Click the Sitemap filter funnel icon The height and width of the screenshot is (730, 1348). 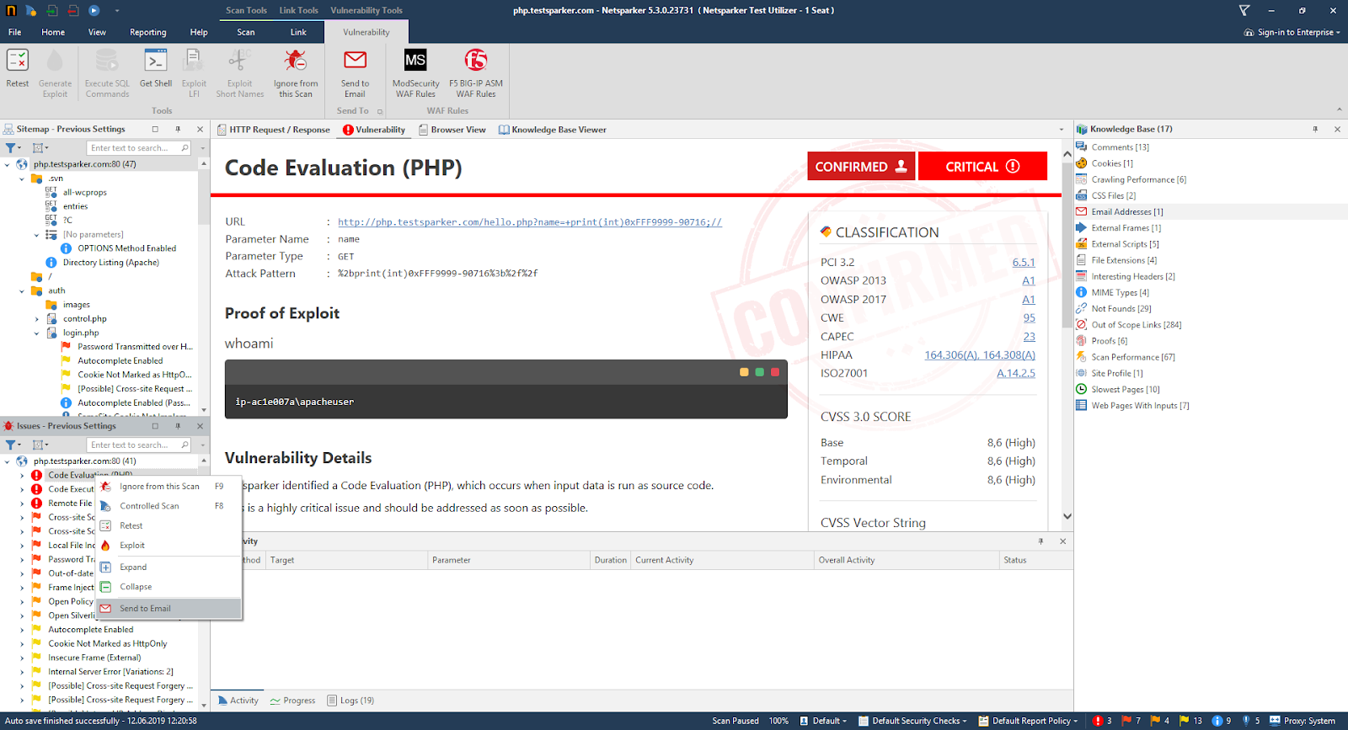click(x=11, y=148)
